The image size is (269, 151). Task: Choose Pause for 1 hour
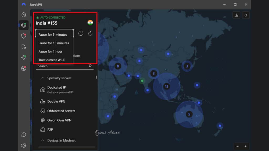(x=50, y=51)
